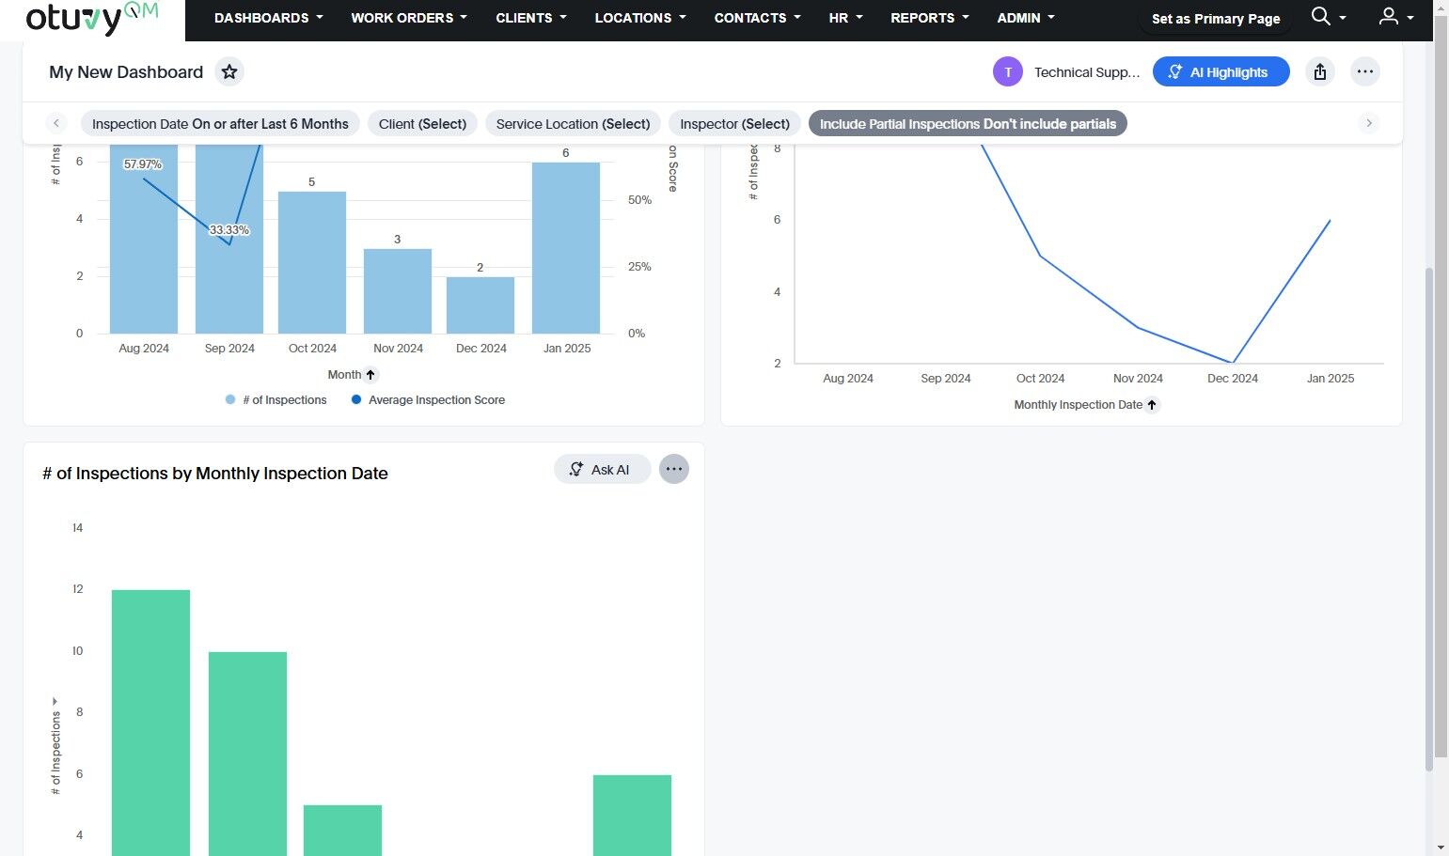Click the Otuvy QM logo

pos(91,18)
